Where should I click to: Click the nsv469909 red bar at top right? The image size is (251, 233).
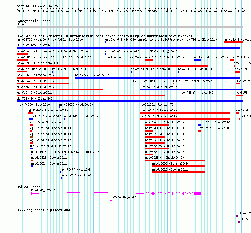point(234,42)
